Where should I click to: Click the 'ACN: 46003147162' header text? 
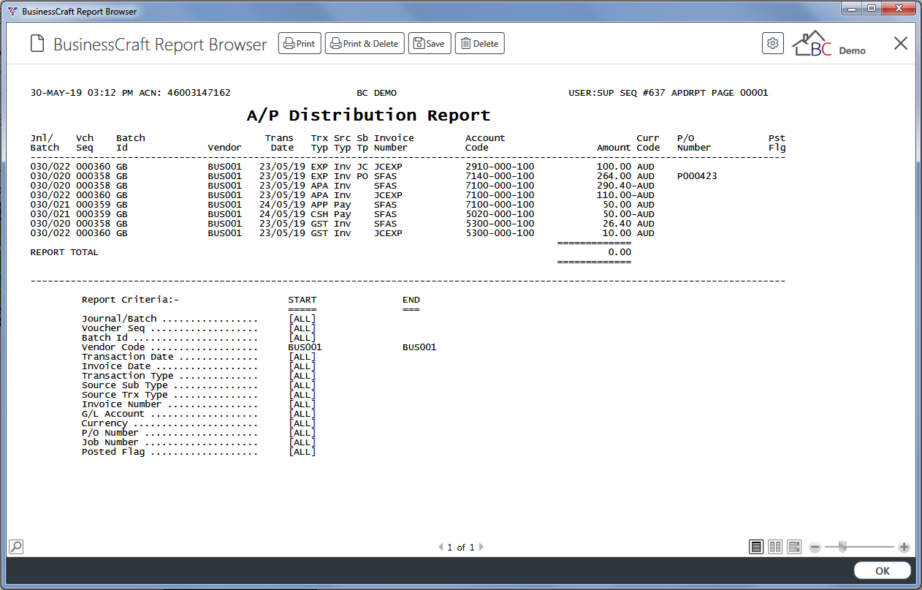[184, 93]
